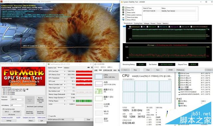The image size is (213, 126).
Task: Click the CPUID button in AIDA64
Action: coord(170,70)
